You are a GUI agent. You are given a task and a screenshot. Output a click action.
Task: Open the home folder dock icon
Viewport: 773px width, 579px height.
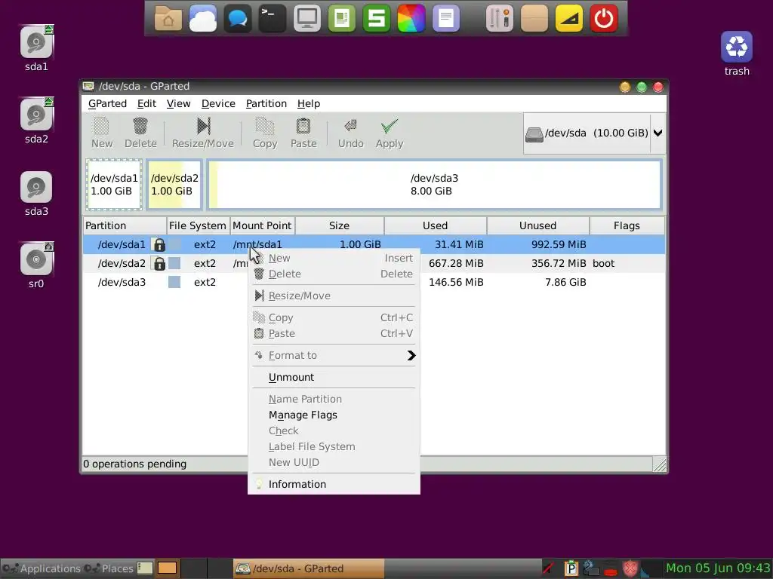[x=168, y=19]
